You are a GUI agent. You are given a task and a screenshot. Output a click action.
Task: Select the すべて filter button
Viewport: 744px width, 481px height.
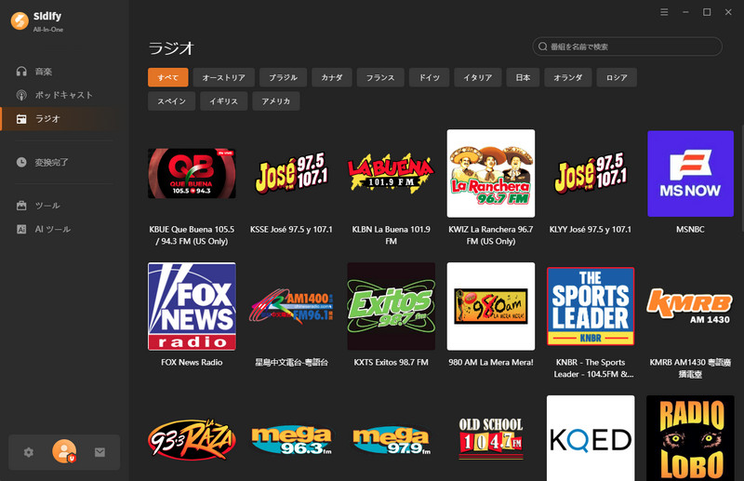click(168, 77)
